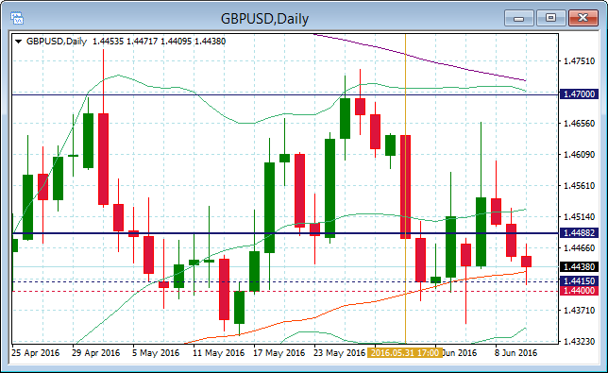Viewport: 608px width, 373px height.
Task: Select the 1.44882 horizontal line price label
Action: pyautogui.click(x=579, y=232)
